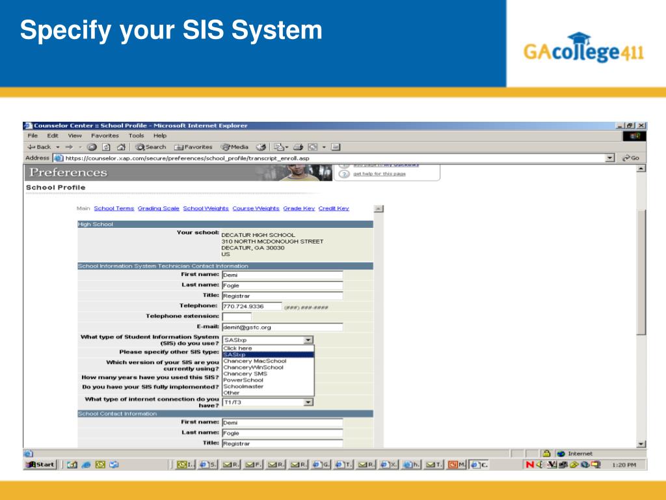
Task: Select ChanceryWinSchool in SIS list
Action: click(x=268, y=367)
